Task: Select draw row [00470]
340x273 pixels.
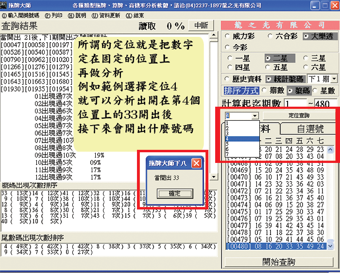Action: [x=276, y=177]
